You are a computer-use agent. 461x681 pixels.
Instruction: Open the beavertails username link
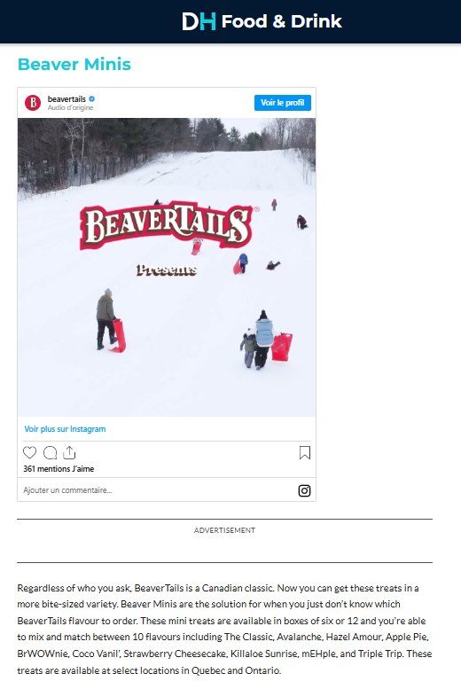[x=66, y=99]
